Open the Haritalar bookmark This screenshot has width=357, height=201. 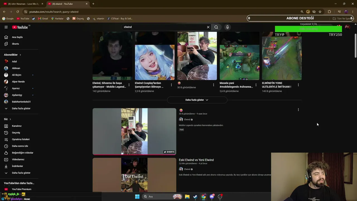point(57,19)
